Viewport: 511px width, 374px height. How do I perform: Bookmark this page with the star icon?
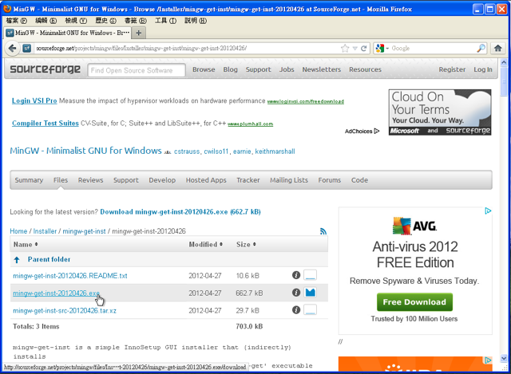(345, 49)
